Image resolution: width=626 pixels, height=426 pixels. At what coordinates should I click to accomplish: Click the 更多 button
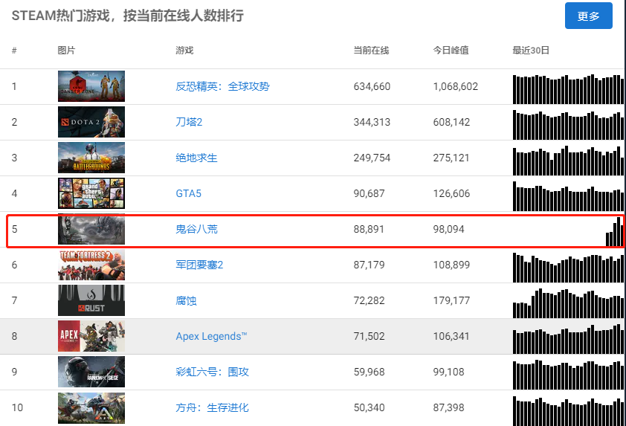click(588, 16)
